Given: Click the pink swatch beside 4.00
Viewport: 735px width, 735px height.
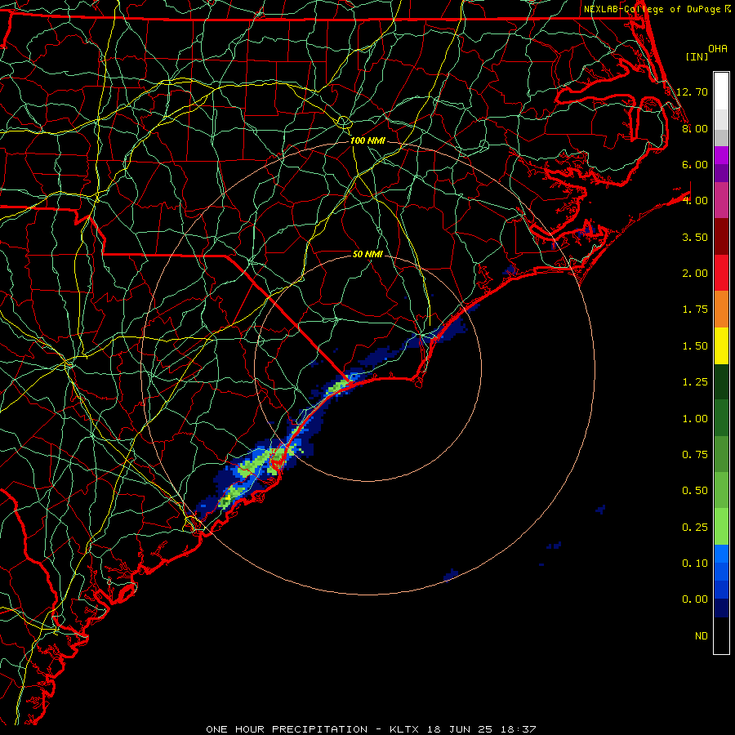Looking at the screenshot, I should tap(721, 201).
